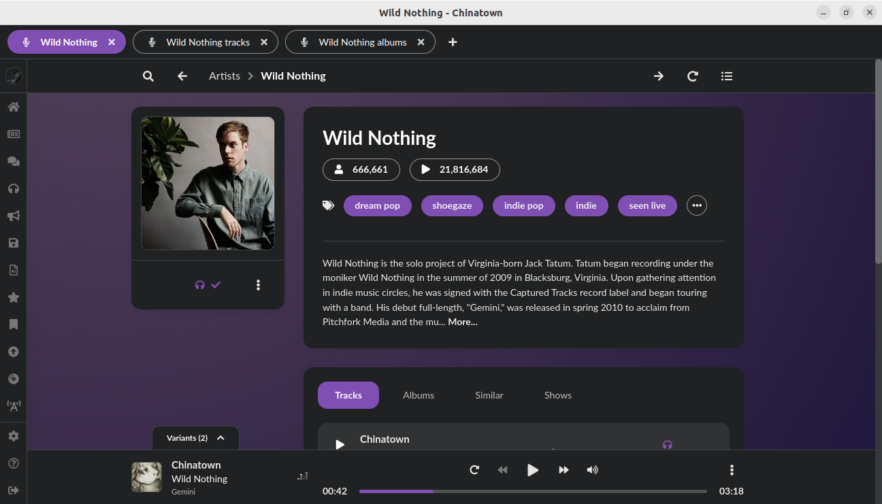Go back with the left arrow
This screenshot has width=882, height=504.
(x=182, y=76)
